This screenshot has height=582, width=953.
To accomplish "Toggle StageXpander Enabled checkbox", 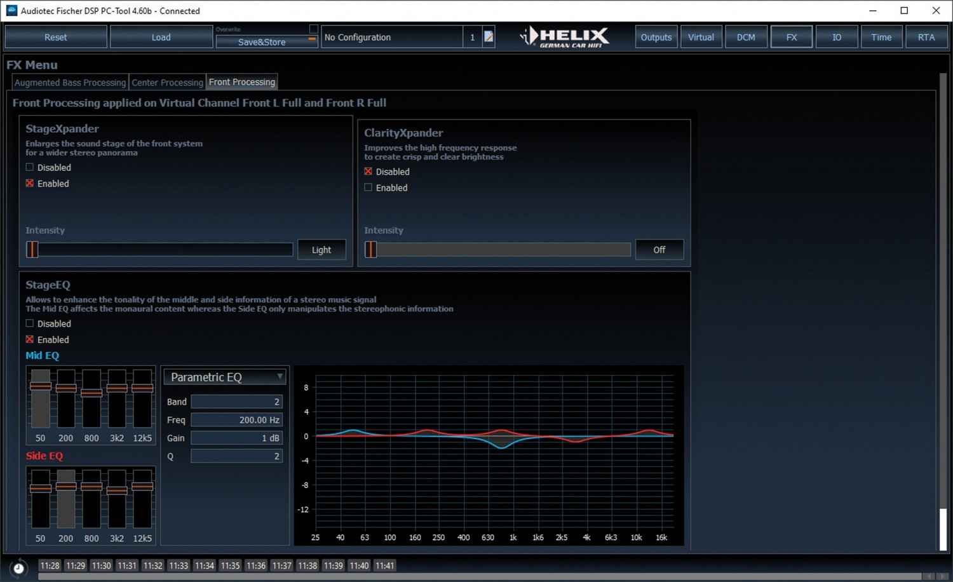I will coord(29,183).
